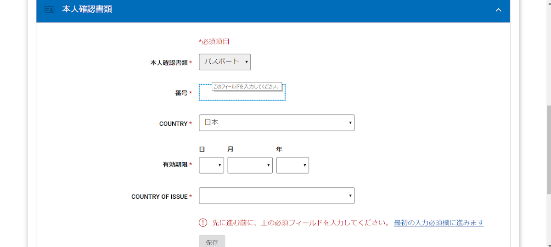Click the COUNTRY OF ISSUE label
551x247 pixels.
(x=159, y=196)
